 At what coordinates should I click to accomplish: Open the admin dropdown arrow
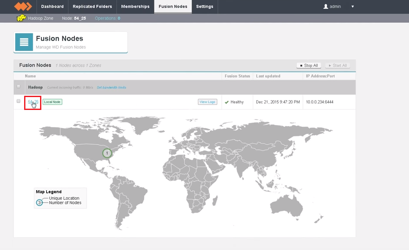coord(353,6)
